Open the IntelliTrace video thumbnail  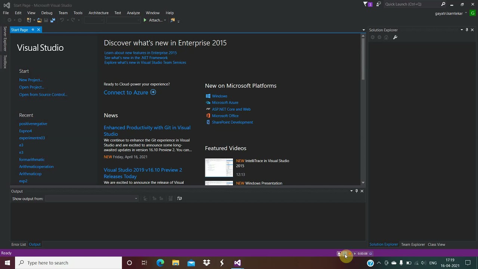pyautogui.click(x=219, y=168)
